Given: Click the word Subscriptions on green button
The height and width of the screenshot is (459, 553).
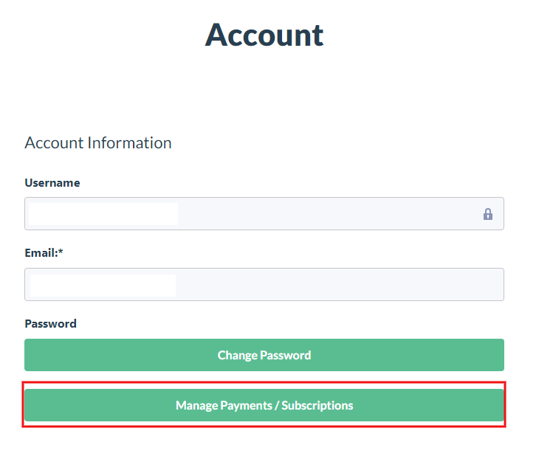Looking at the screenshot, I should [x=317, y=405].
